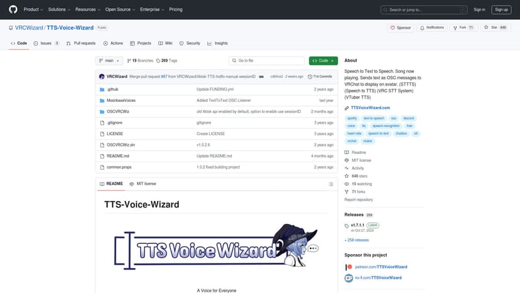Expand commit message ellipsis button
The width and height of the screenshot is (520, 293).
(x=261, y=77)
